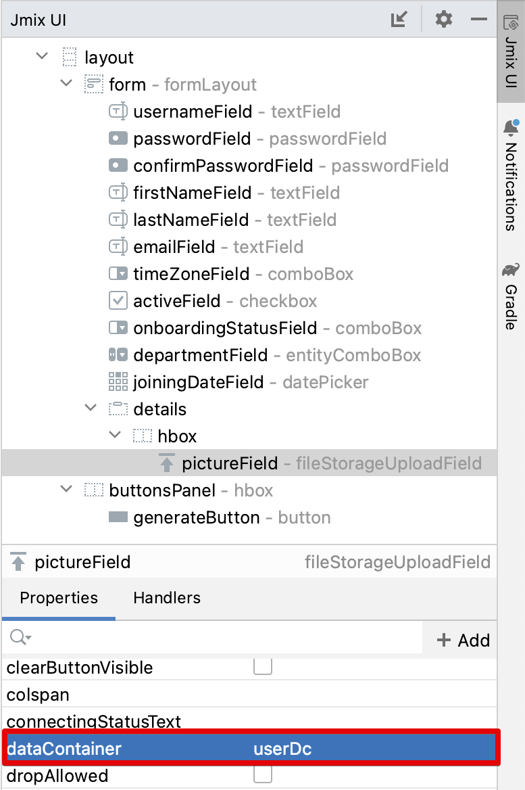The height and width of the screenshot is (790, 525).
Task: Toggle the clearButtonVisible checkbox
Action: coord(263,667)
